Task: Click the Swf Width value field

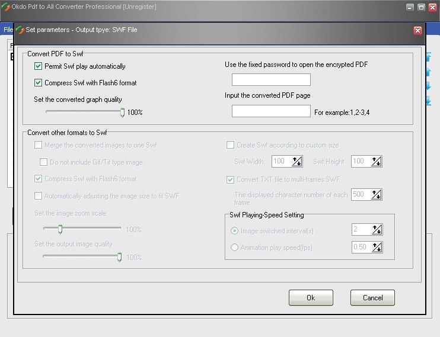Action: [x=282, y=161]
